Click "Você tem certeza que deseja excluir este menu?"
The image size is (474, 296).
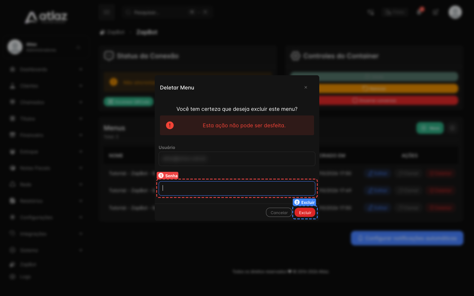tap(237, 109)
